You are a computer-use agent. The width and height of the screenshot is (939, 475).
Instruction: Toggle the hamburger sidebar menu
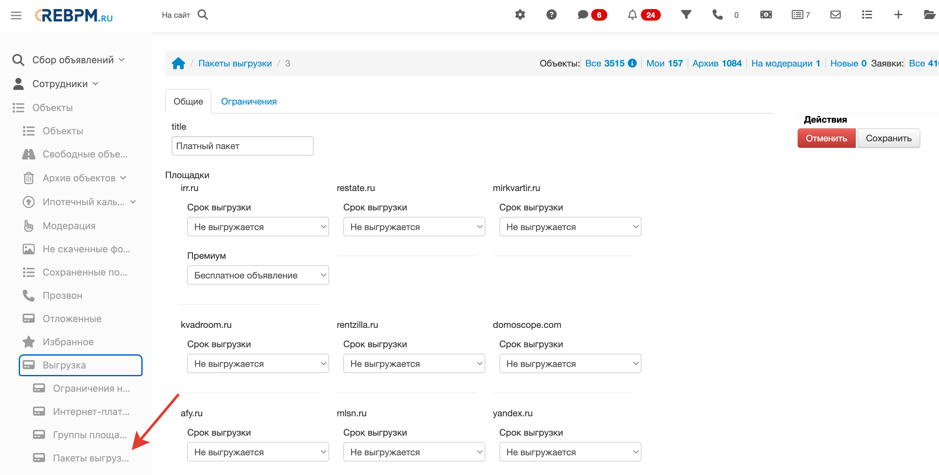click(16, 15)
